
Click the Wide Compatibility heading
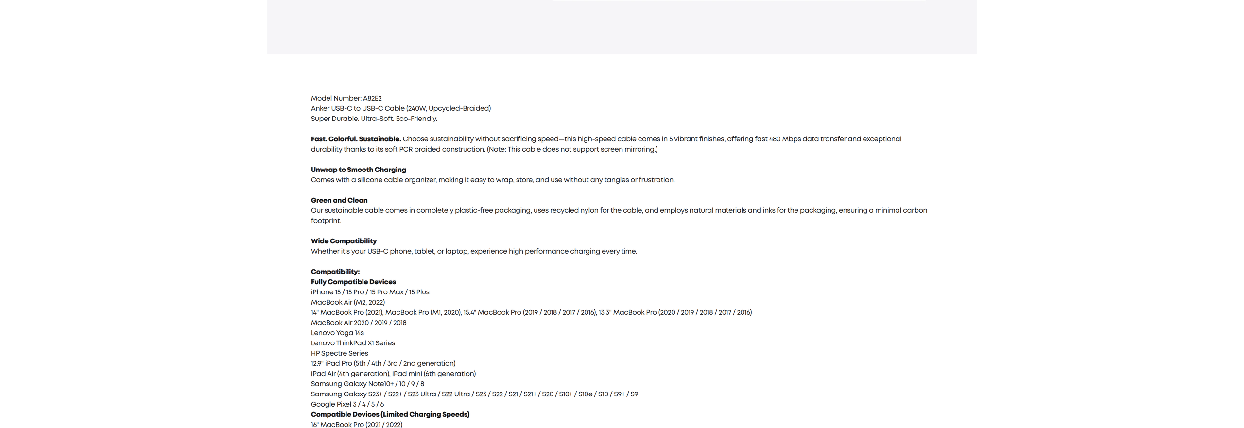(344, 241)
